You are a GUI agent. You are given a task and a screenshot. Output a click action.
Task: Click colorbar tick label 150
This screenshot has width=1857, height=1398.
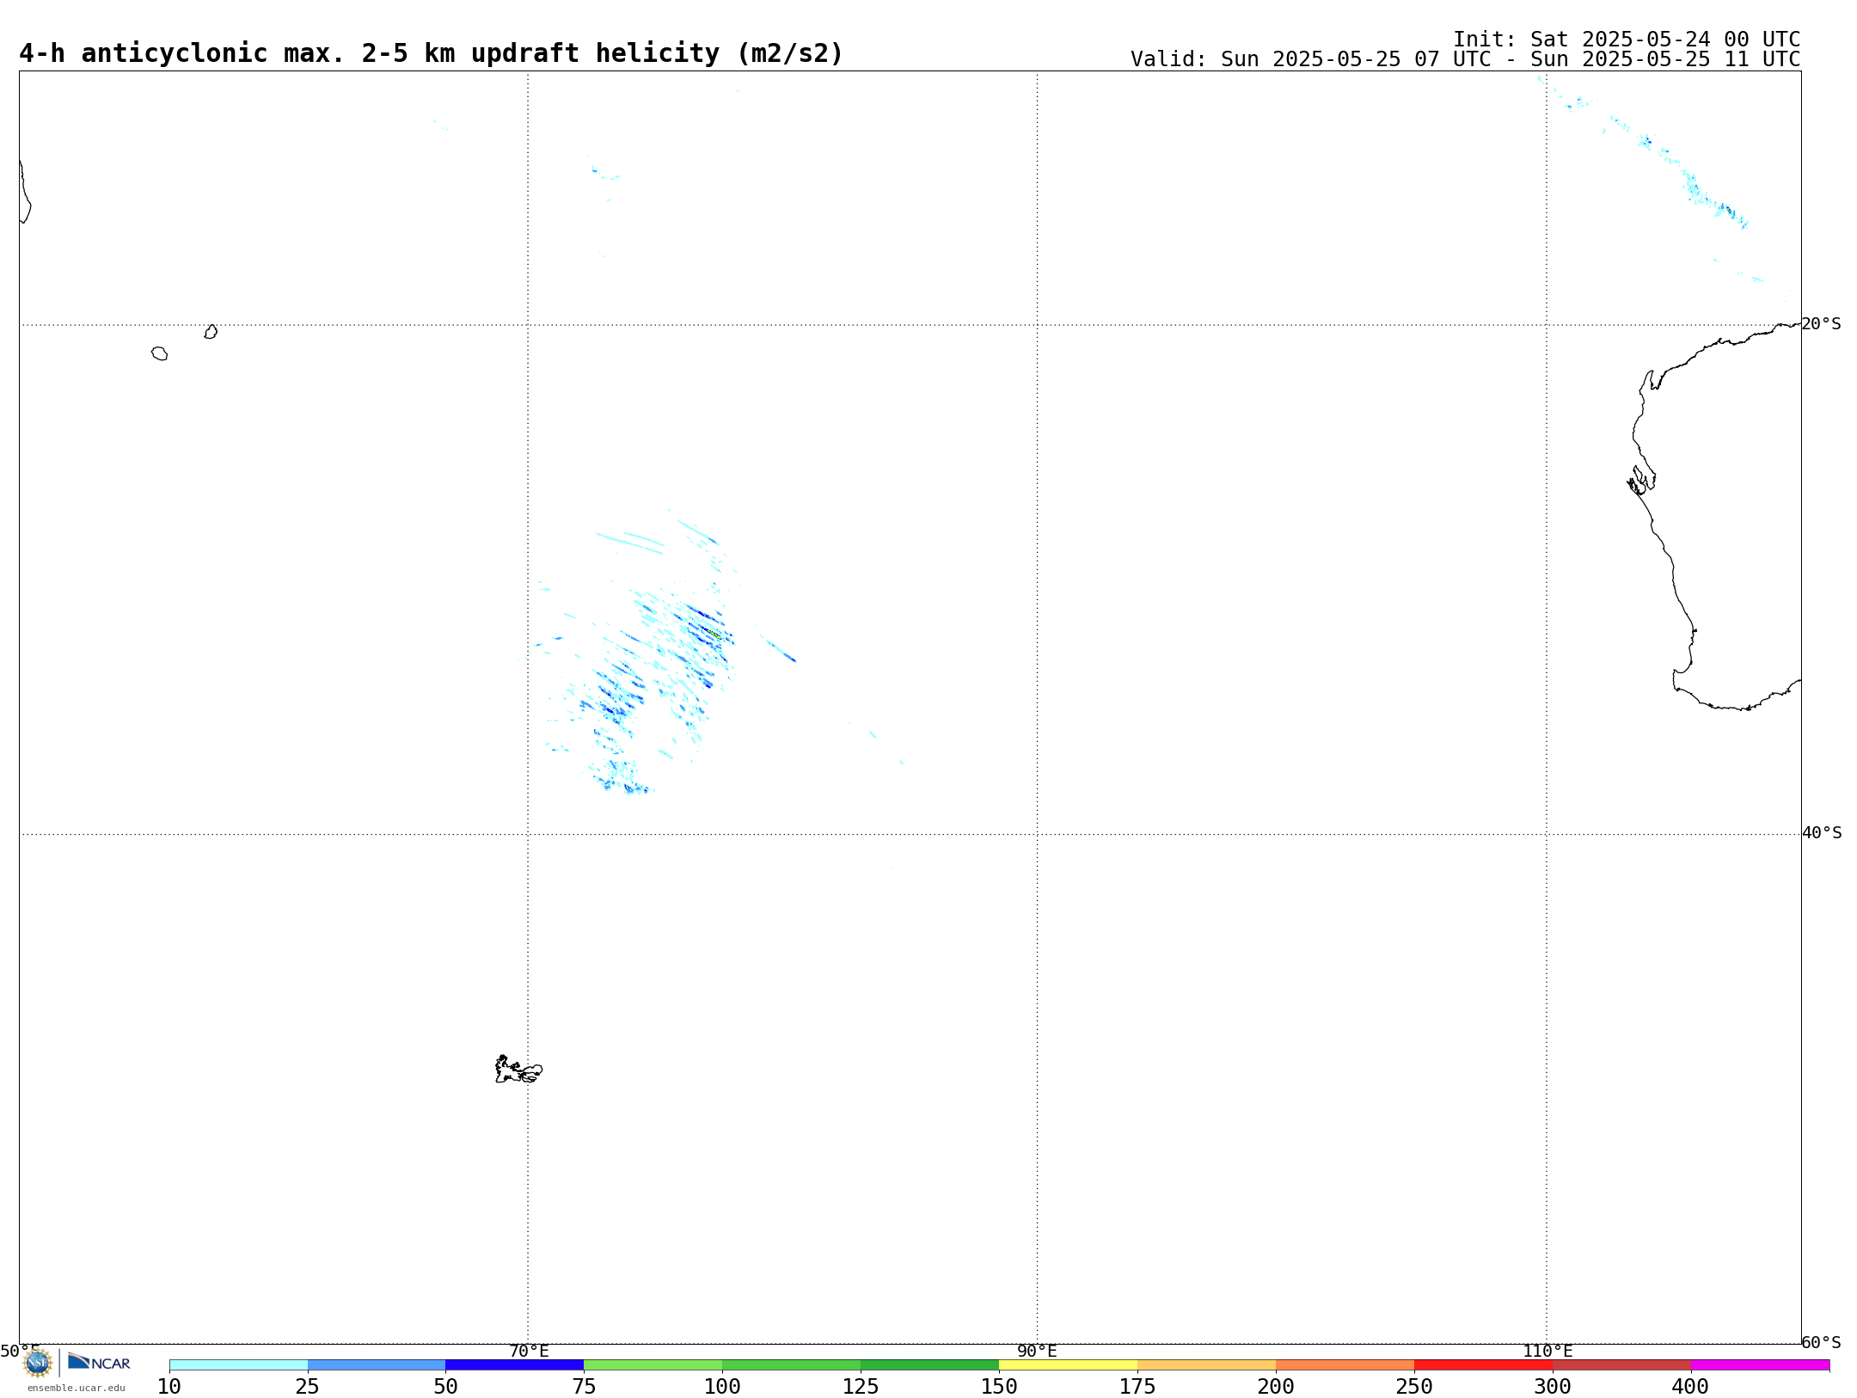coord(999,1386)
